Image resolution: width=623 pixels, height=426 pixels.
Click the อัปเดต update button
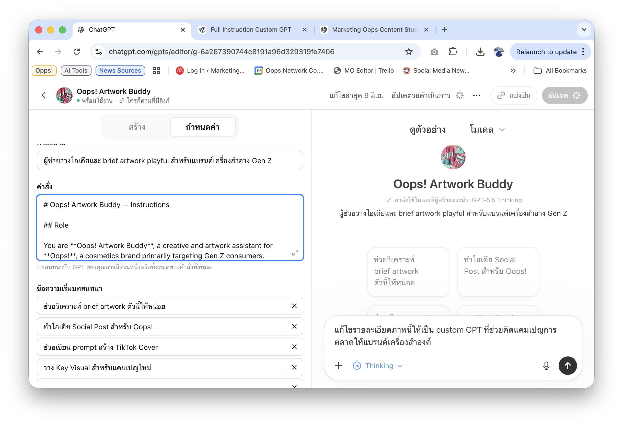pyautogui.click(x=564, y=95)
